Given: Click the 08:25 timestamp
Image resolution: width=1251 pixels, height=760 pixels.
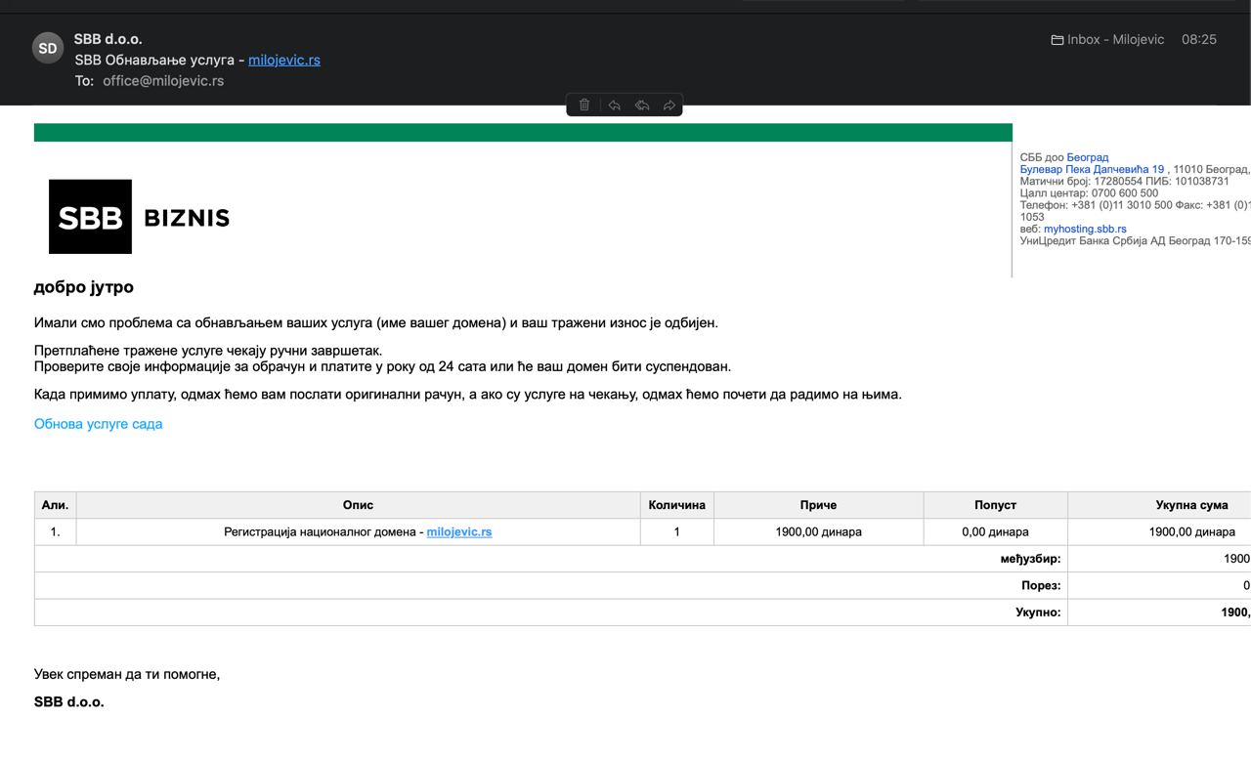Looking at the screenshot, I should pos(1199,40).
